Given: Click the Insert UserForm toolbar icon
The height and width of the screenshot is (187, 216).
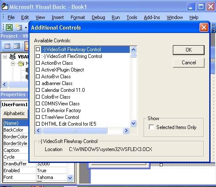Looking at the screenshot, I should click(19, 27).
